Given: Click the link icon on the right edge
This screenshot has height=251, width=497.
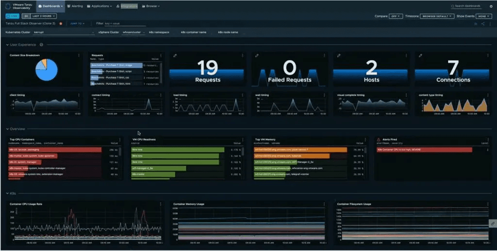Looking at the screenshot, I should (493, 223).
